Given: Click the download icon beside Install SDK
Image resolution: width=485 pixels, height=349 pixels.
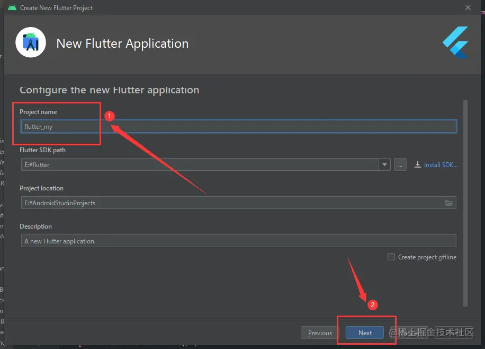Looking at the screenshot, I should tap(418, 164).
